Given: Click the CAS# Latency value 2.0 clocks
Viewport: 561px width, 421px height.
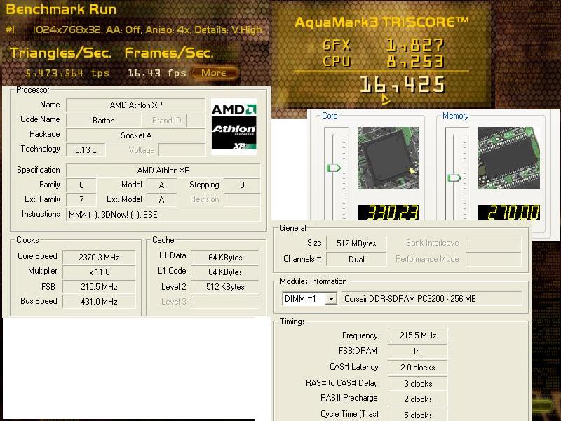Looking at the screenshot, I should pos(418,368).
